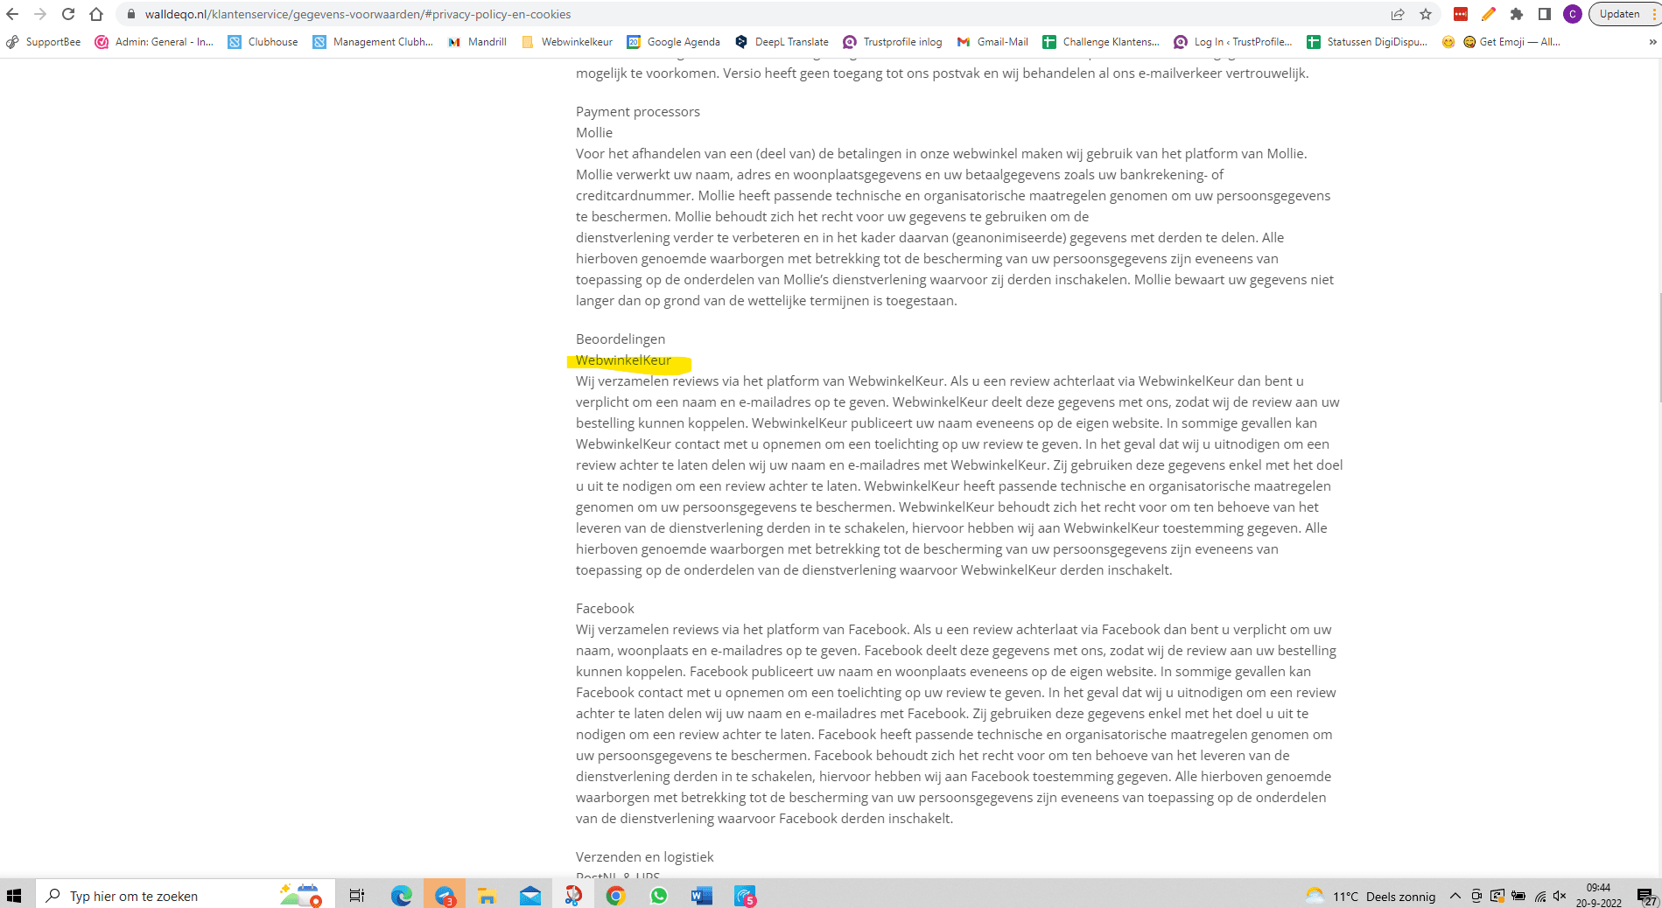Click the home icon in browser toolbar

point(96,14)
